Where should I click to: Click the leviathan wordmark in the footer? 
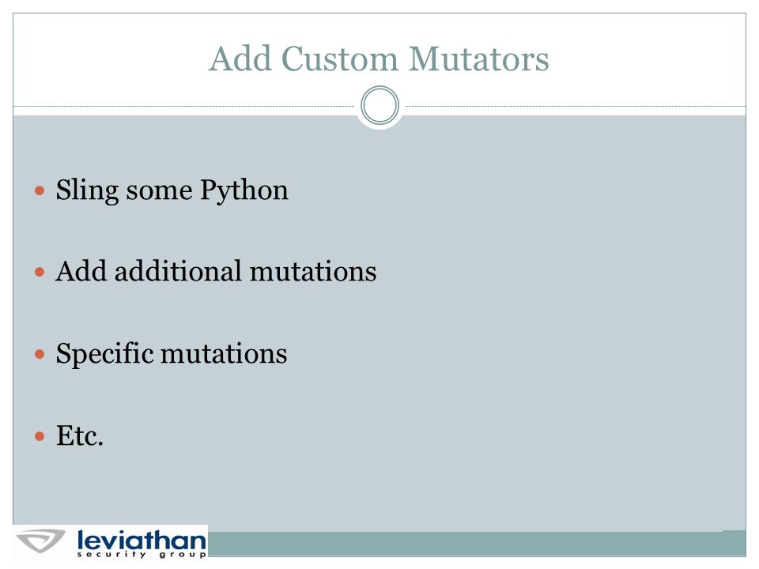point(142,540)
